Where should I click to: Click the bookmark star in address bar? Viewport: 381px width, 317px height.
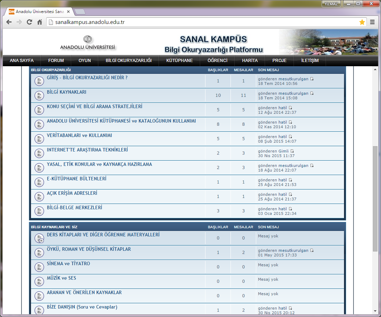(362, 22)
